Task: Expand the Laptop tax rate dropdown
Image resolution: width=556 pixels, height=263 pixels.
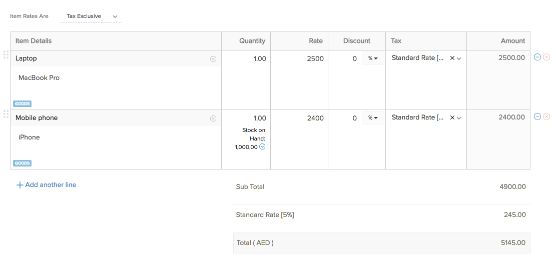Action: pos(459,58)
